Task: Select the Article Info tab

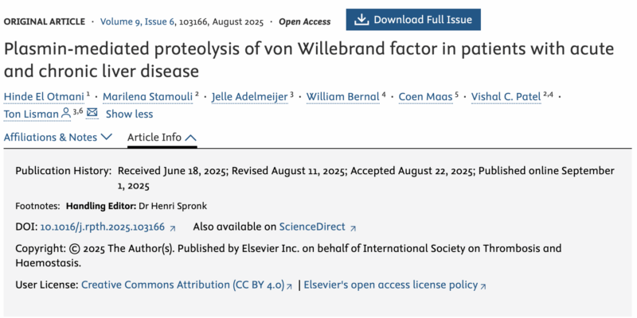Action: [154, 137]
